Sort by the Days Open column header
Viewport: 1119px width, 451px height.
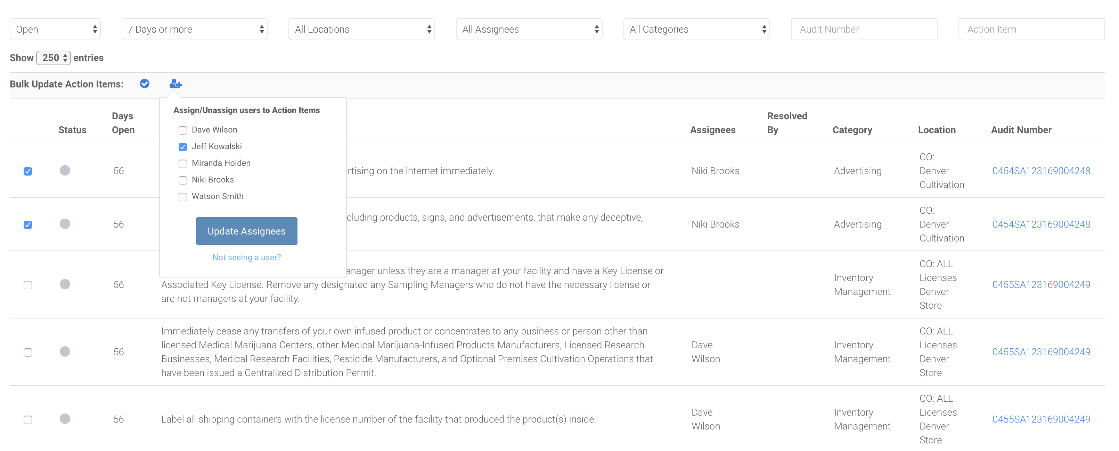(123, 123)
